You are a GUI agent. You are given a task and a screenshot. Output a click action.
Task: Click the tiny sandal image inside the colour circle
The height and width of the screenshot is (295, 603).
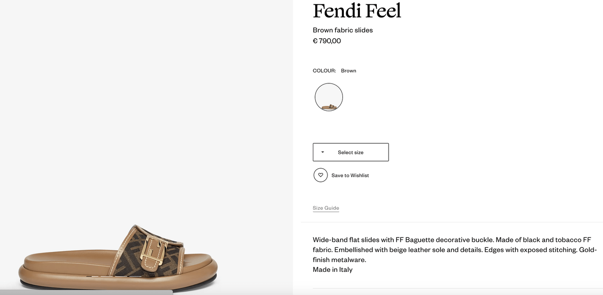tap(329, 107)
